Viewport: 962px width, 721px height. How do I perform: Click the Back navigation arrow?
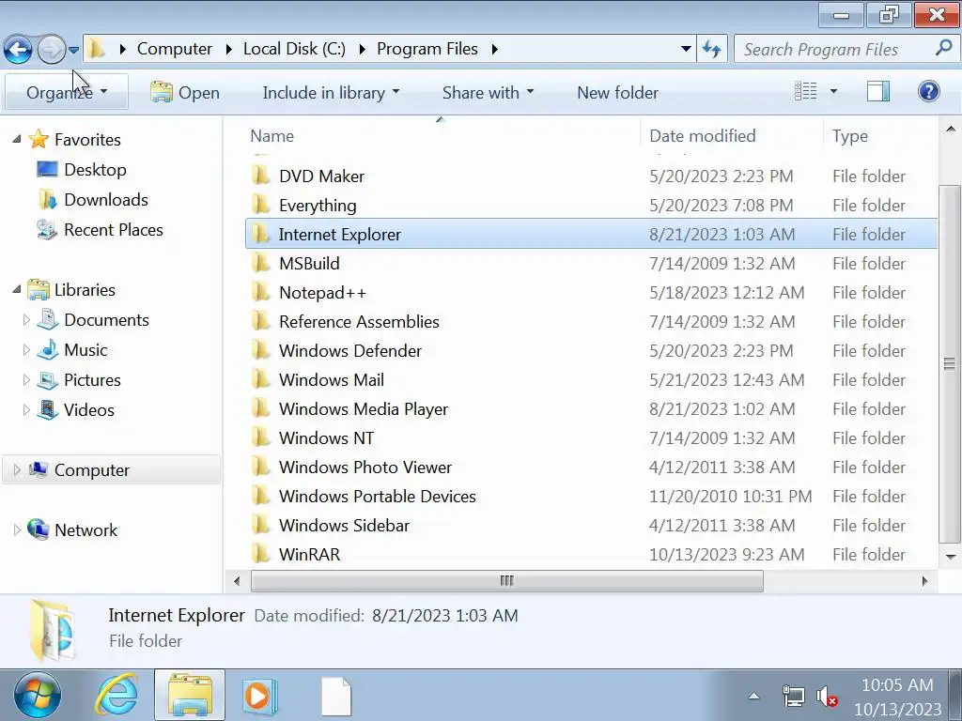18,50
